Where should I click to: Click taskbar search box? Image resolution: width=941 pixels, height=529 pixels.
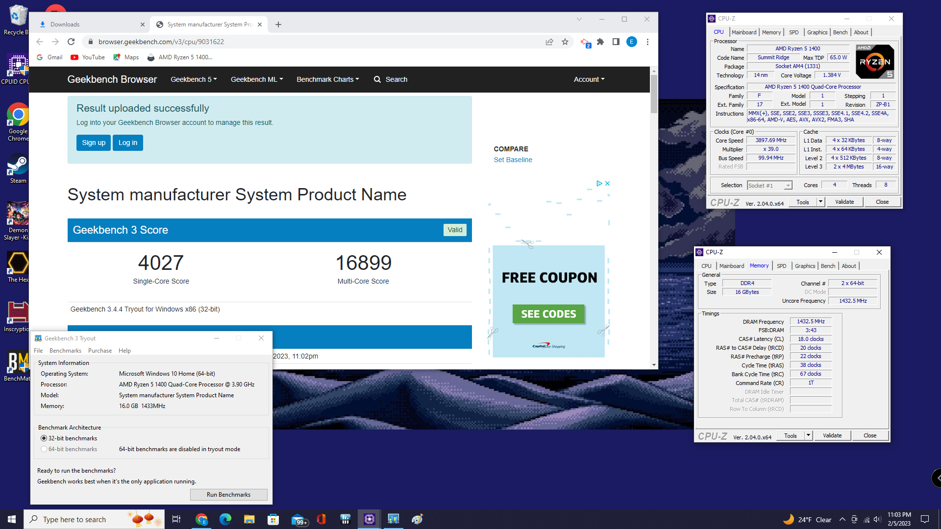[94, 519]
